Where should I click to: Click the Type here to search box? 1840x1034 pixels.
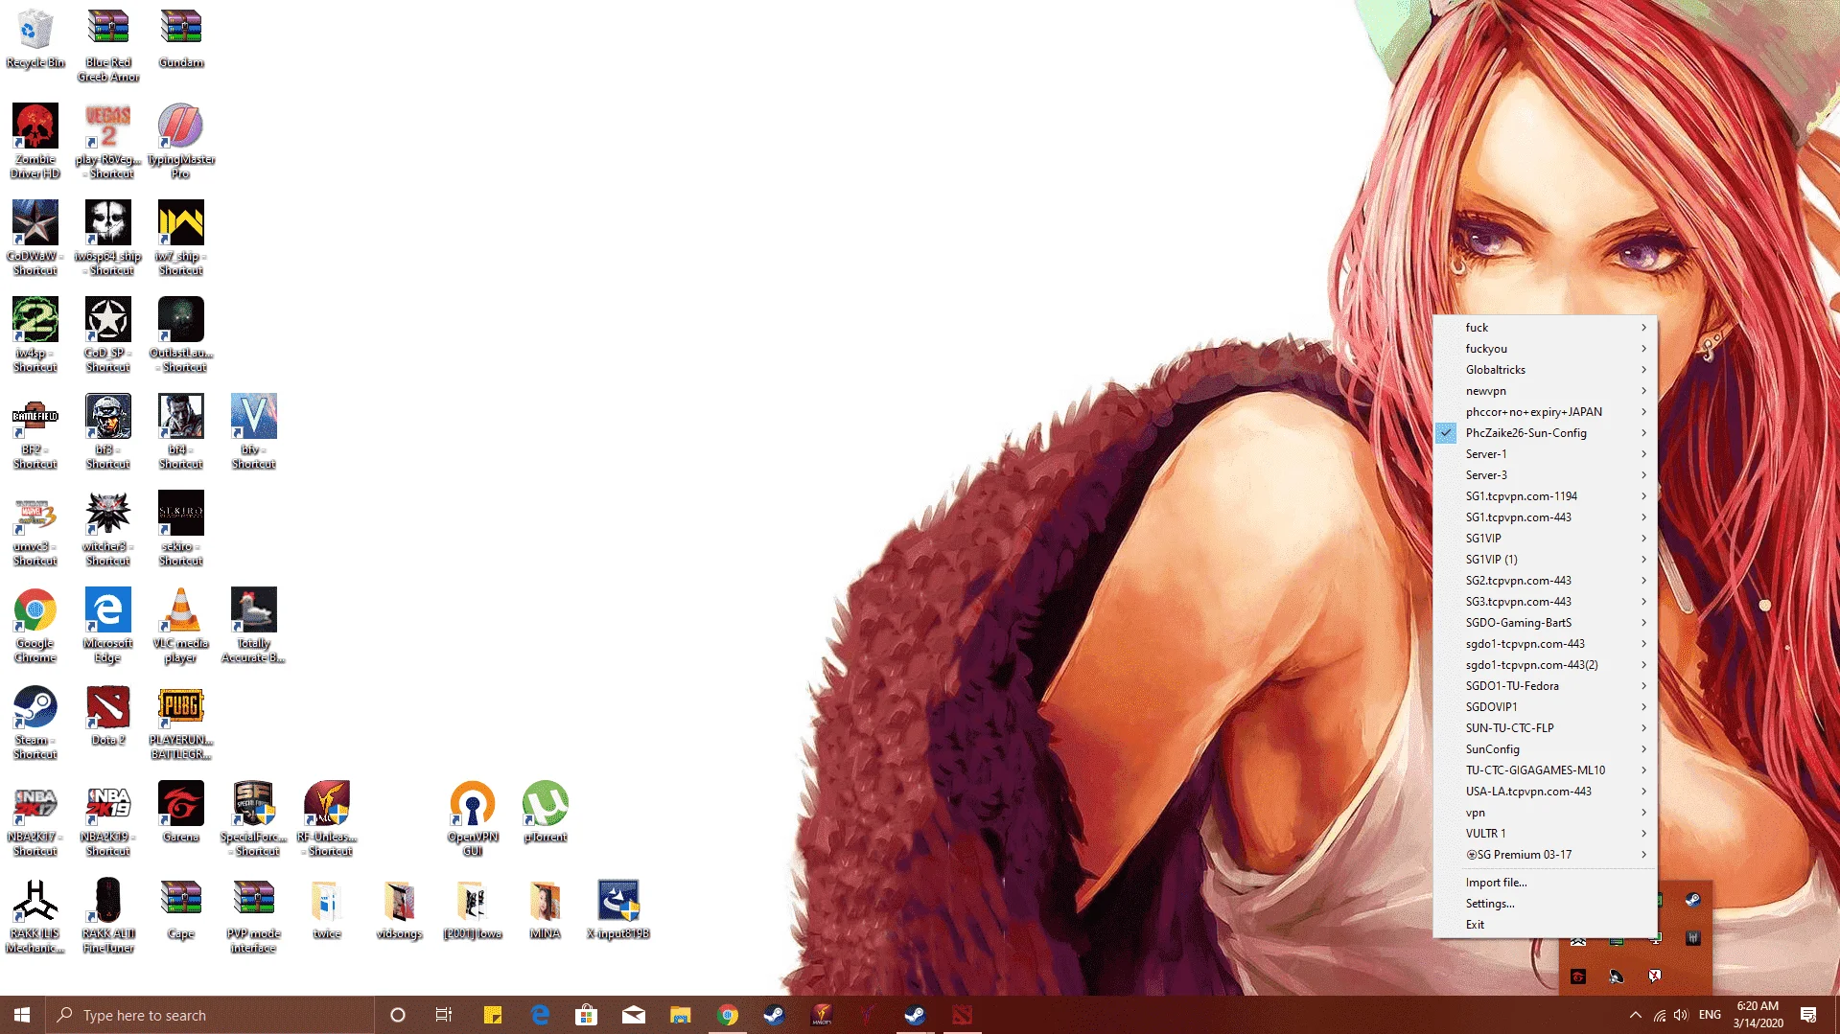coord(210,1015)
